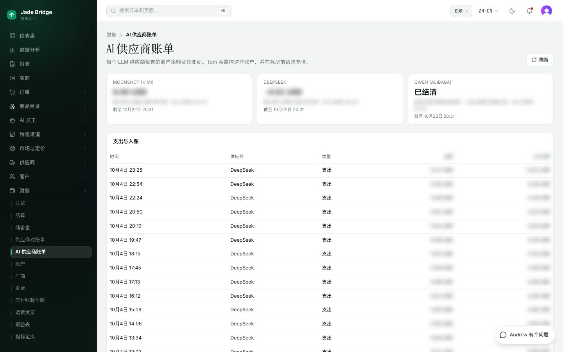Expand the 订单 submenu chevron

point(85,92)
